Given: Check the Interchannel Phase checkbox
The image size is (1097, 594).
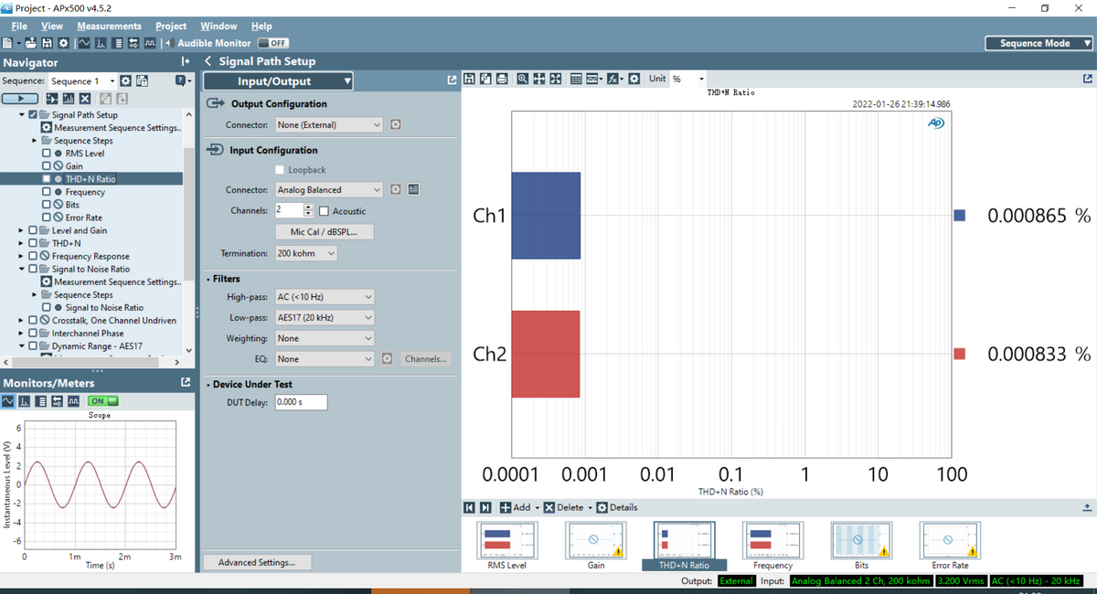Looking at the screenshot, I should point(34,334).
